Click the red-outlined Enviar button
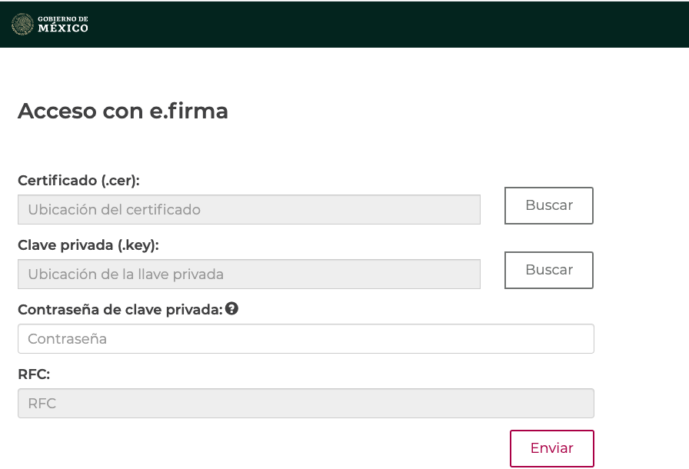This screenshot has height=469, width=689. 552,448
